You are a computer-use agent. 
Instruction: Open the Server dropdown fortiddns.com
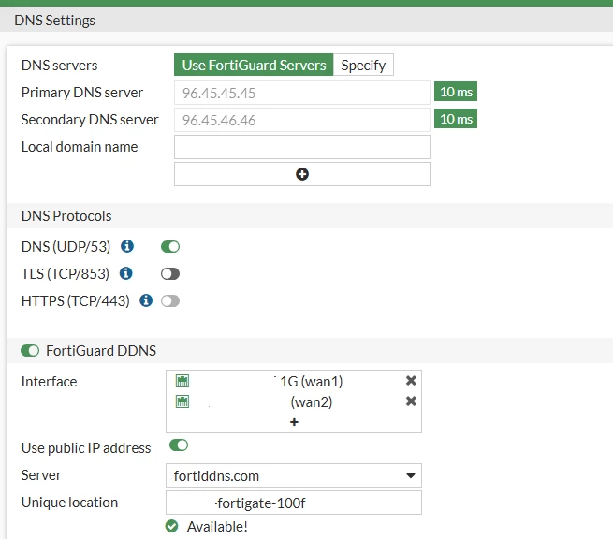[294, 475]
